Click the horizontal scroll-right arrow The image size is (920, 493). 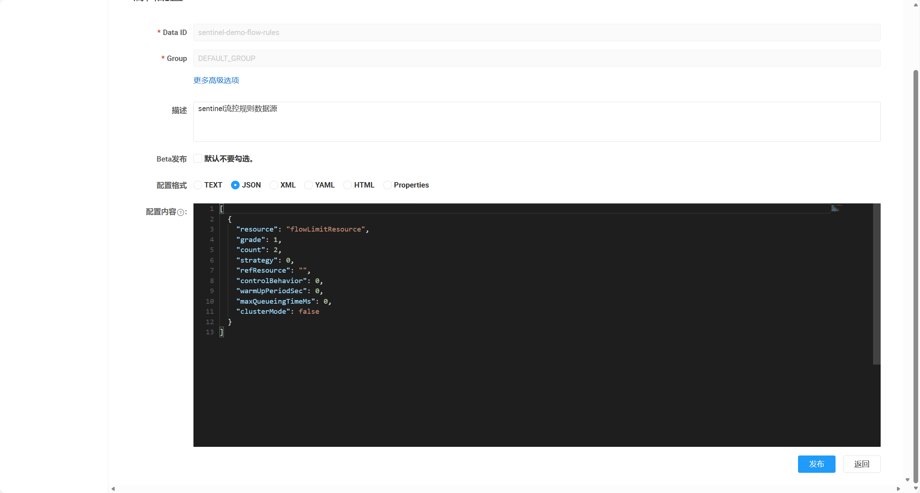(898, 489)
